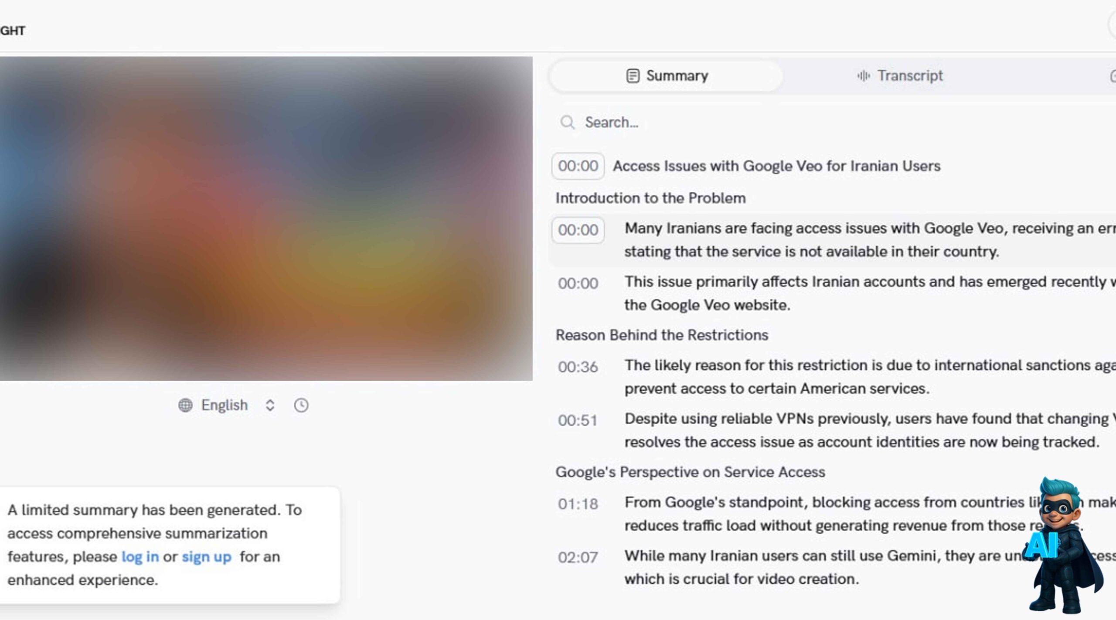Click the 'Many Iranians are facing access issues' summary

pyautogui.click(x=870, y=240)
